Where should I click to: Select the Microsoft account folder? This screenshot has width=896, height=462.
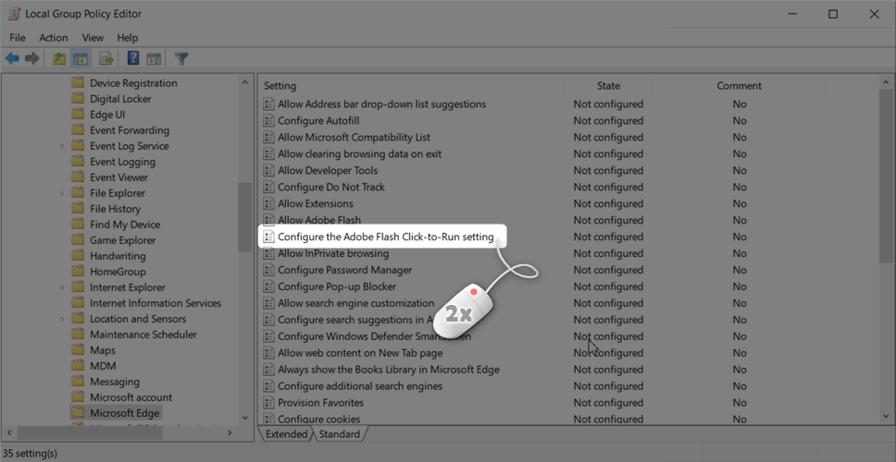(131, 397)
